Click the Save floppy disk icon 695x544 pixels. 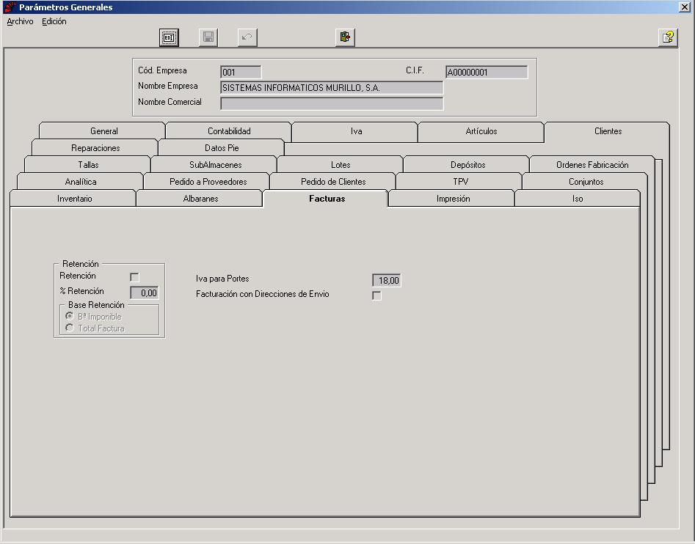208,37
